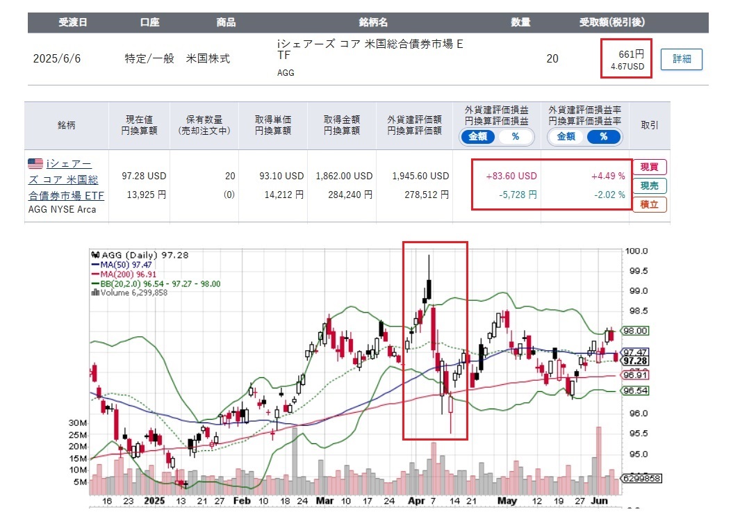Screen dimensions: 740x526
Task: Click the 6299858 volume tag
Action: coord(641,478)
